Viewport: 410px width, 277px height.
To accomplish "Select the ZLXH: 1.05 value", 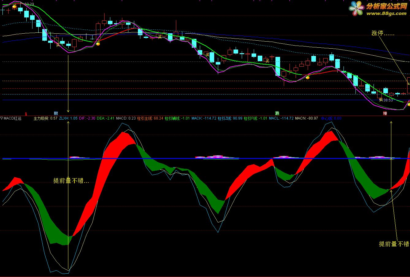I will (68, 118).
